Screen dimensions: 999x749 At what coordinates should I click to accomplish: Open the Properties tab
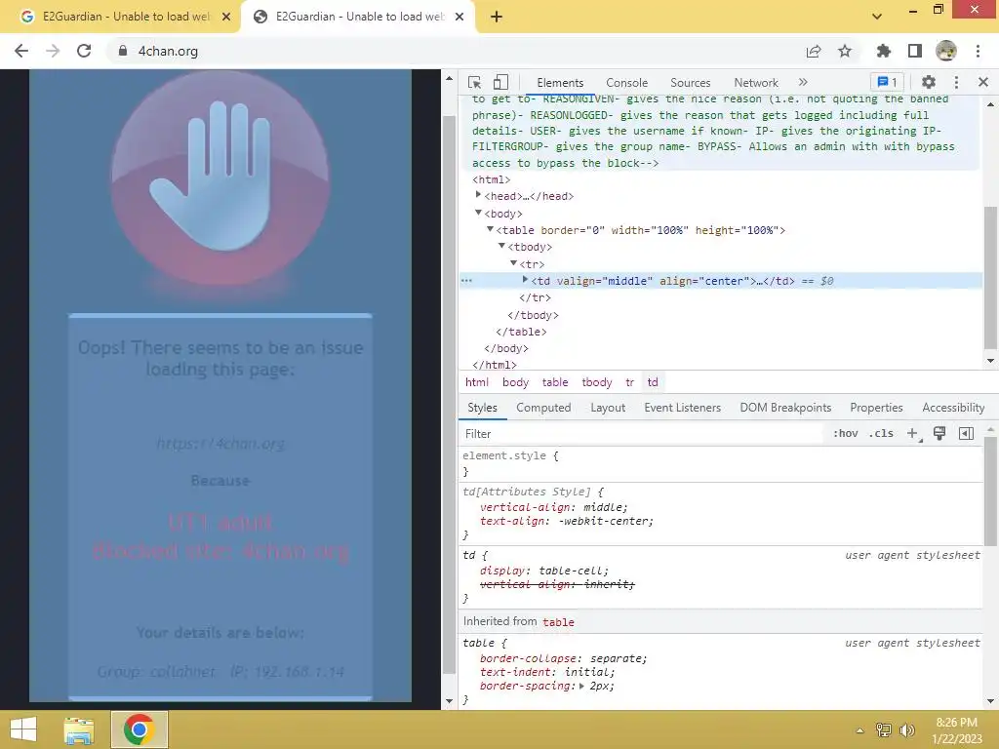(876, 408)
